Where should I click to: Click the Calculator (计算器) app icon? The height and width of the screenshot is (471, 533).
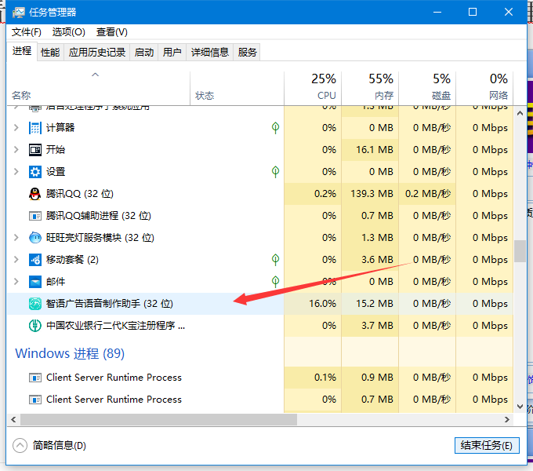pyautogui.click(x=35, y=128)
